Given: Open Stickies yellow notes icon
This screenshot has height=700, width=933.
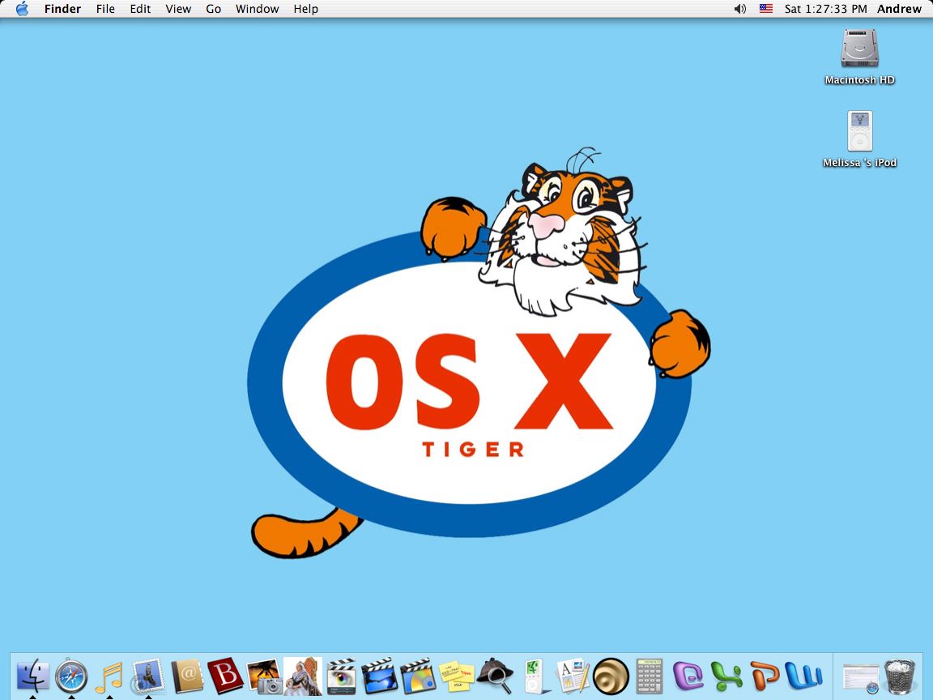Looking at the screenshot, I should pyautogui.click(x=457, y=677).
